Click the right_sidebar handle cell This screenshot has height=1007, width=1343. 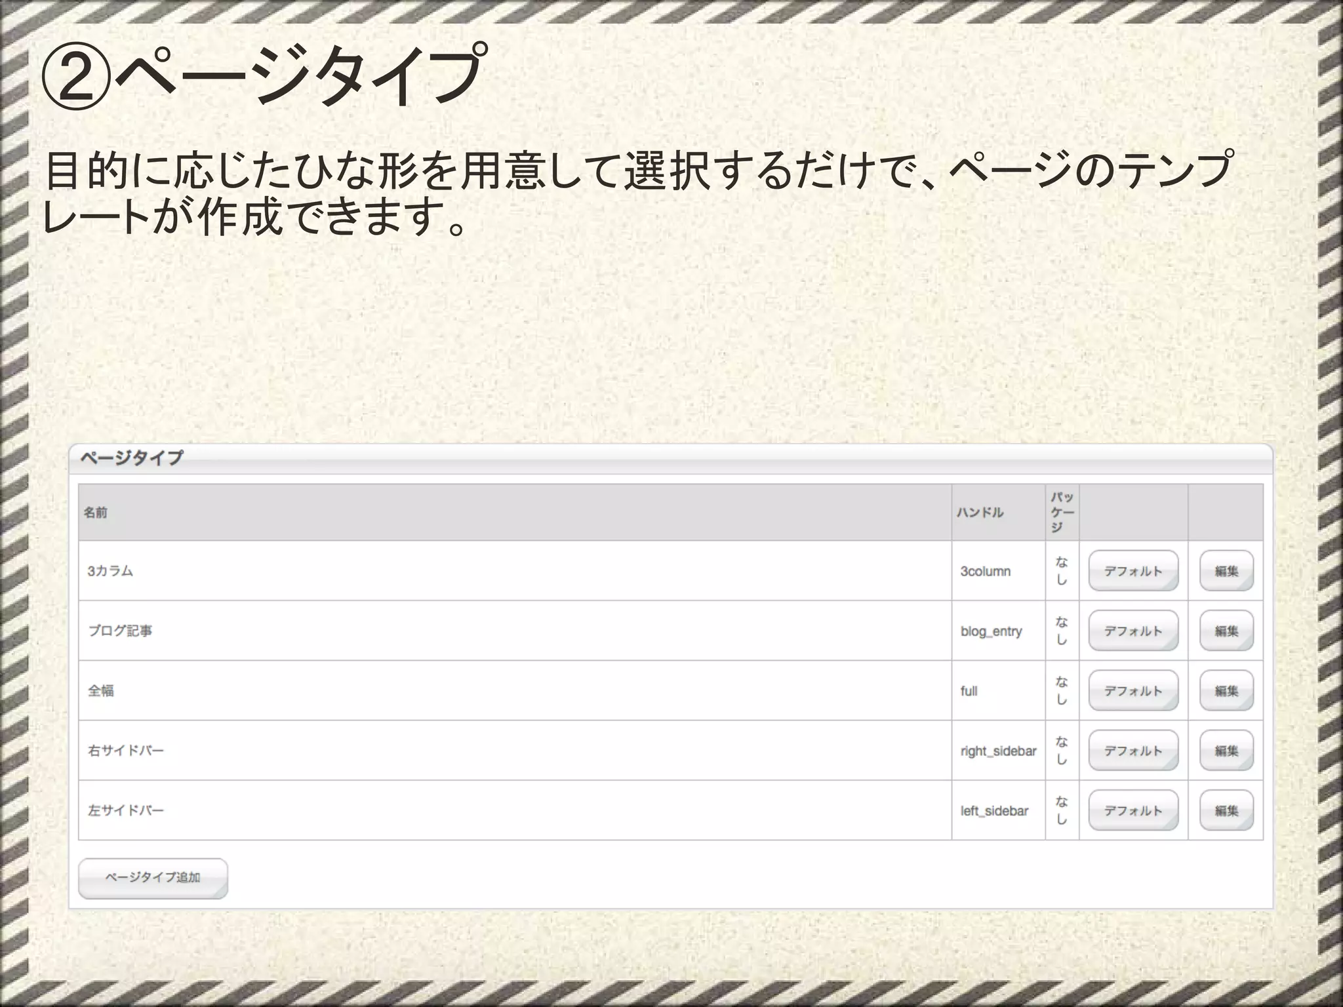coord(999,751)
